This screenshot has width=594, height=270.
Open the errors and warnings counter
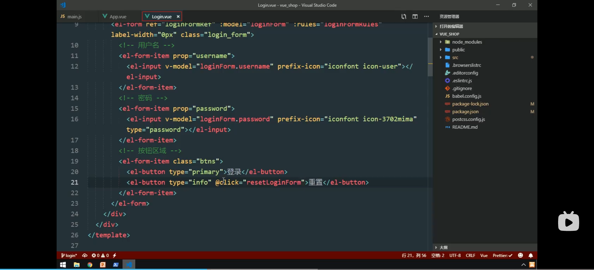click(x=100, y=255)
